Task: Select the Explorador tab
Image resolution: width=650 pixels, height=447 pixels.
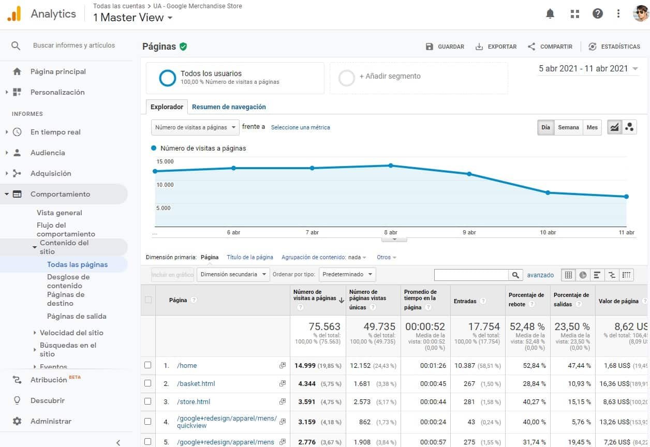Action: (x=167, y=107)
